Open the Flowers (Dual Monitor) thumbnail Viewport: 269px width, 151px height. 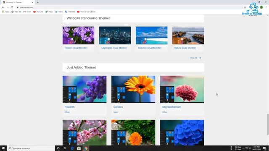[79, 35]
